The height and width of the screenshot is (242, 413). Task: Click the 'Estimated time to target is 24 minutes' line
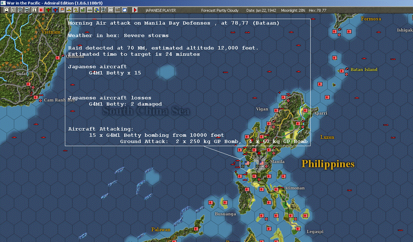click(134, 54)
